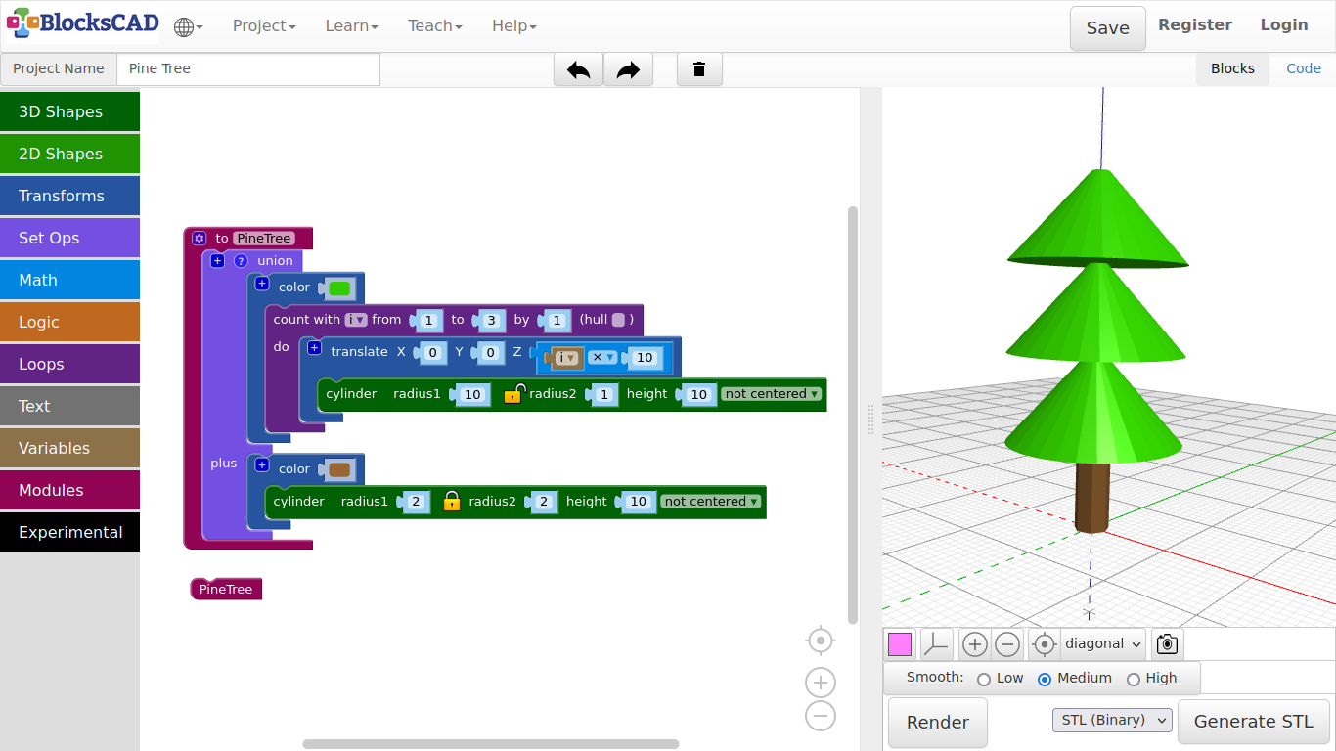
Task: Switch to the Code tab
Action: pos(1303,68)
